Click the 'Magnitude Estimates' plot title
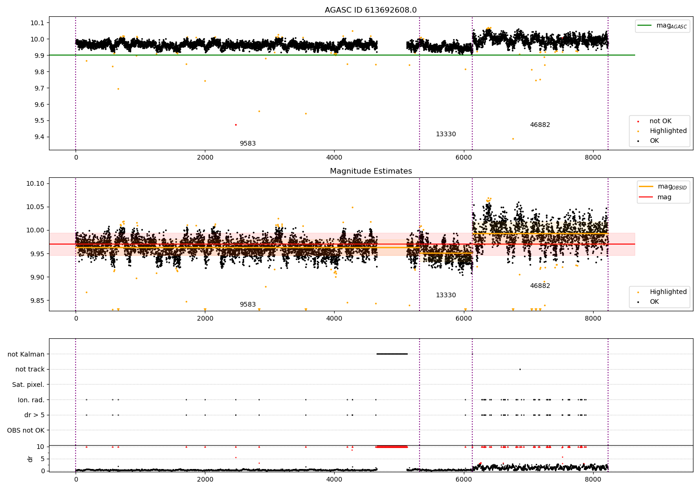 (x=371, y=171)
